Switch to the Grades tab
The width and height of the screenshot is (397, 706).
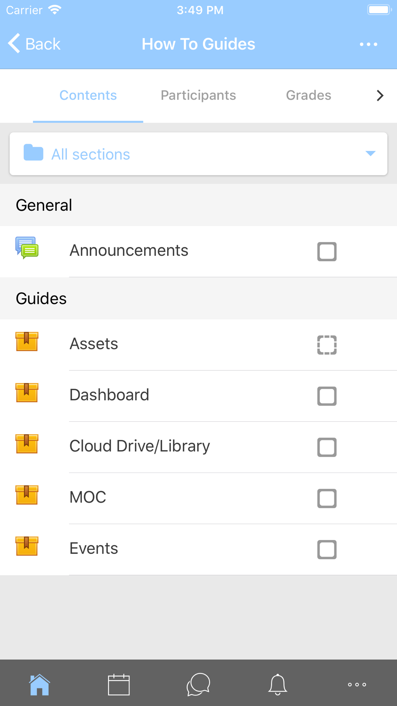click(x=308, y=95)
